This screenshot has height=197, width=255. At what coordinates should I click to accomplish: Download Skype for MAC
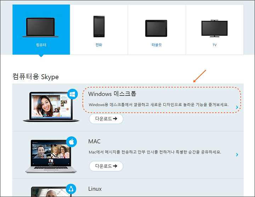pyautogui.click(x=106, y=166)
